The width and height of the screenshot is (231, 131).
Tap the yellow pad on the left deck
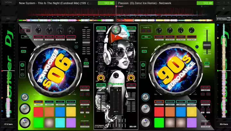coord(71,112)
